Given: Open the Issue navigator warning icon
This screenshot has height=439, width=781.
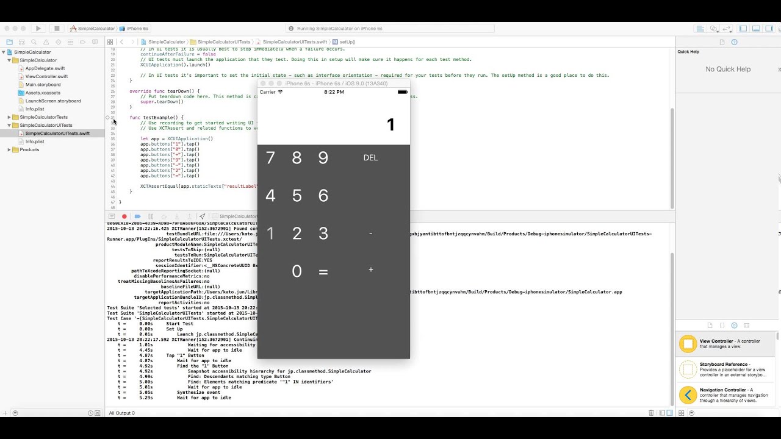Looking at the screenshot, I should point(46,42).
